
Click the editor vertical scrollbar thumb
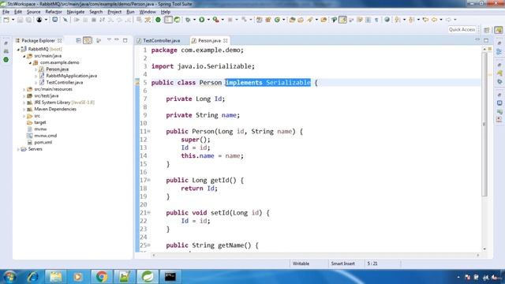pos(484,125)
